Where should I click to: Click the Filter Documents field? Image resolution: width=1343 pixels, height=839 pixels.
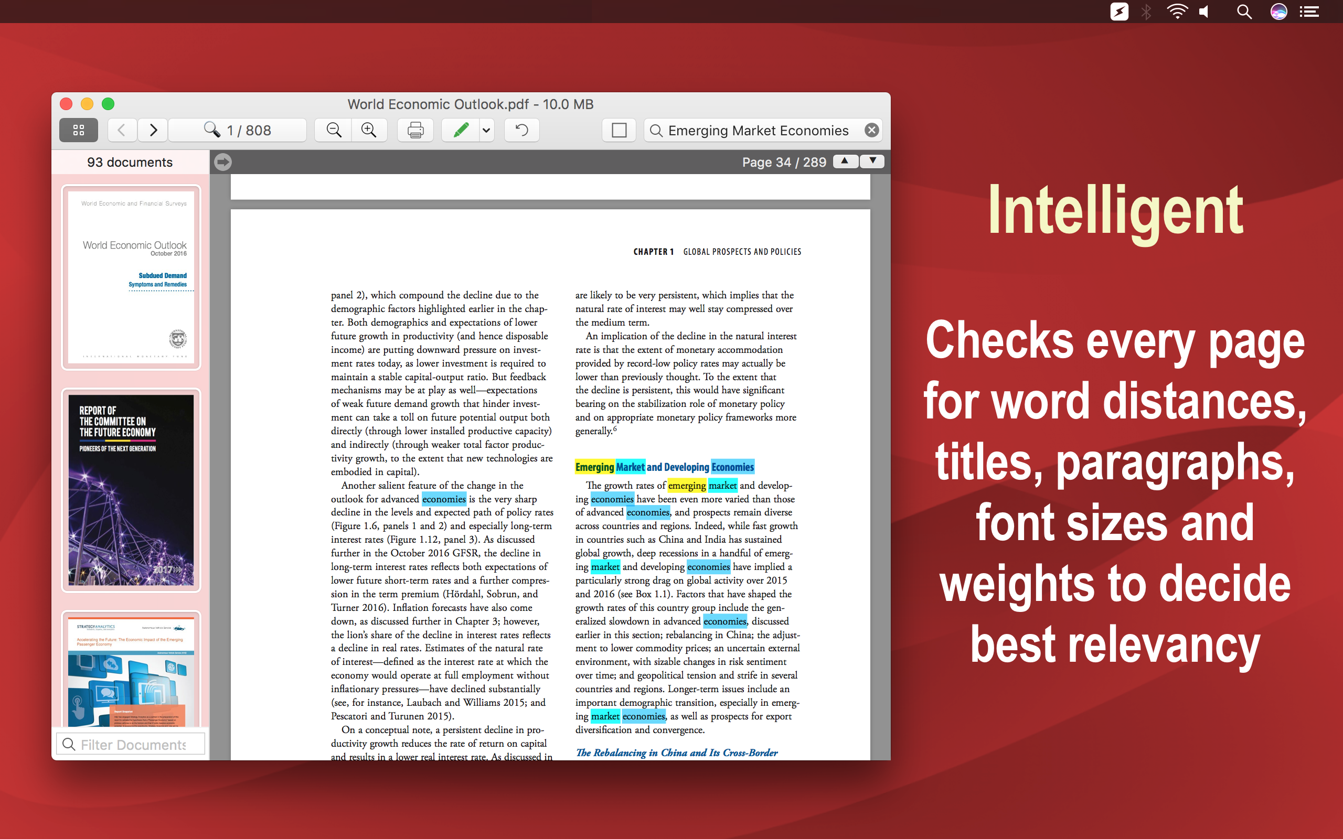click(131, 744)
